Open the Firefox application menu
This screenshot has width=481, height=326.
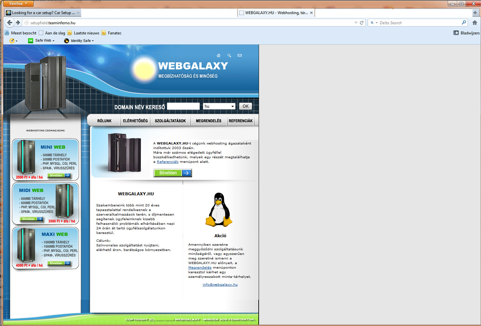18,4
